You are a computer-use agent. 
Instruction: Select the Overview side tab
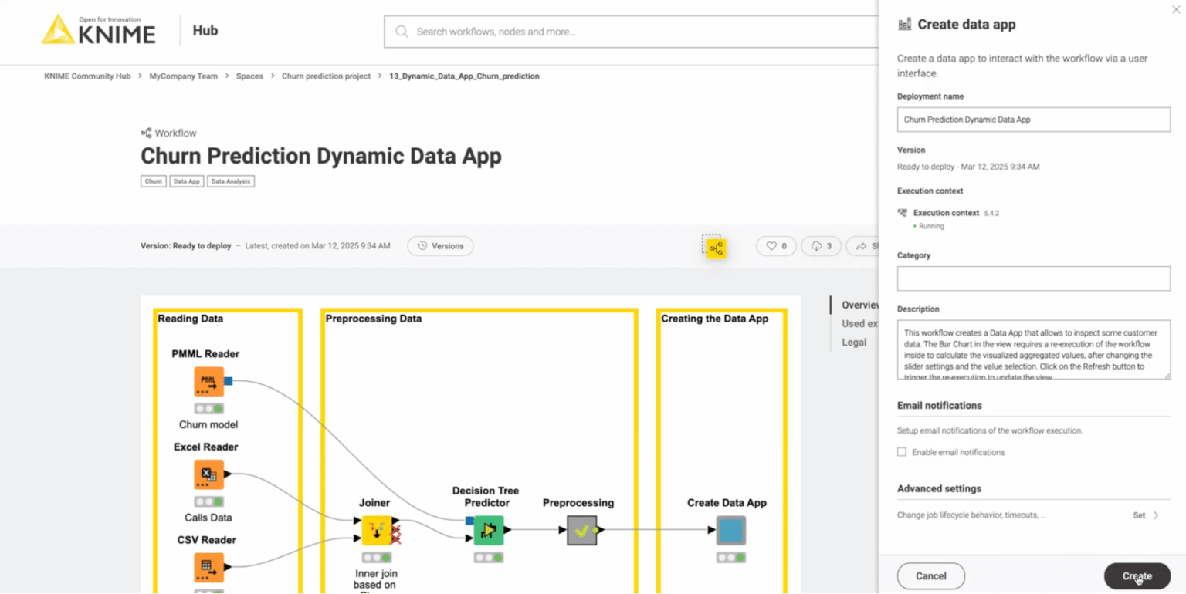point(859,305)
